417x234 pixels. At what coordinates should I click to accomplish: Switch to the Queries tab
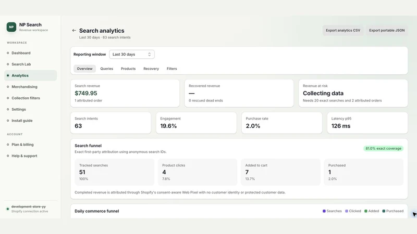(107, 69)
